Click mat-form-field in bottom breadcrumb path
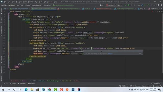 click(66, 81)
